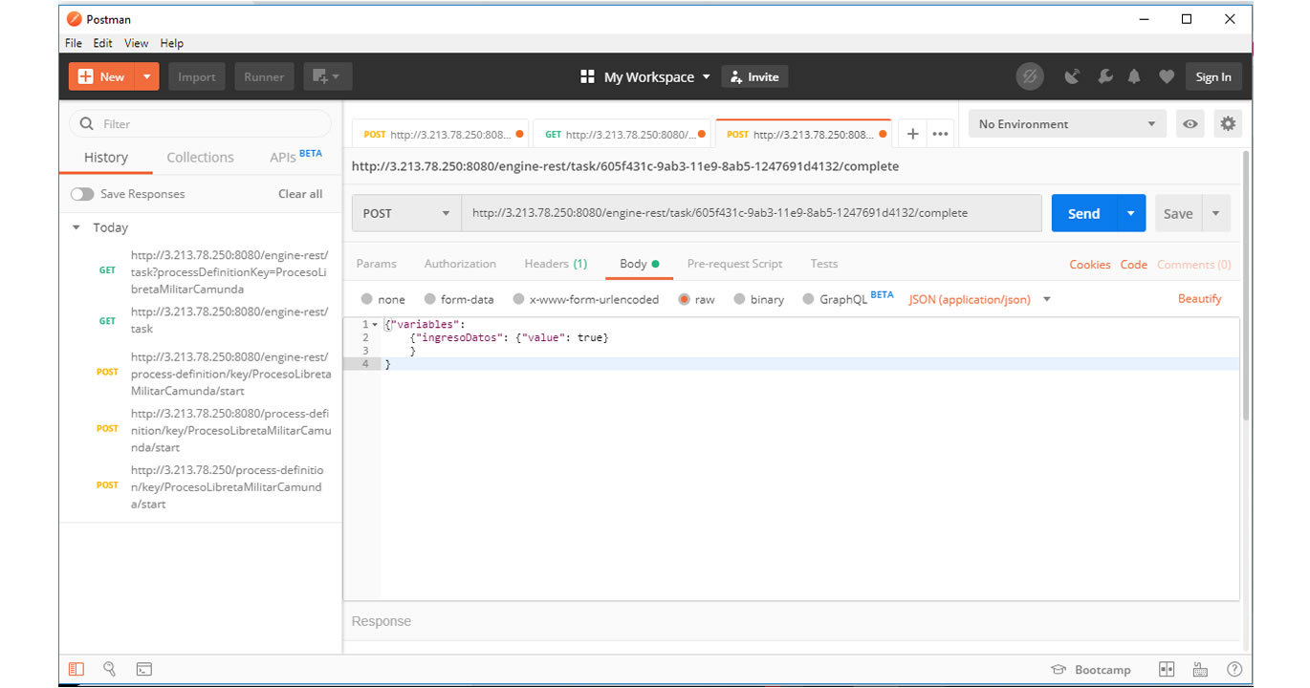Screen dimensions: 1310x688
Task: Open GET task?processDefinitionKey history entry
Action: click(200, 271)
